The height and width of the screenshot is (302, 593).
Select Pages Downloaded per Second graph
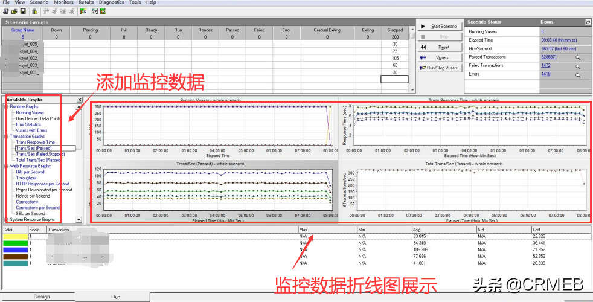[44, 190]
